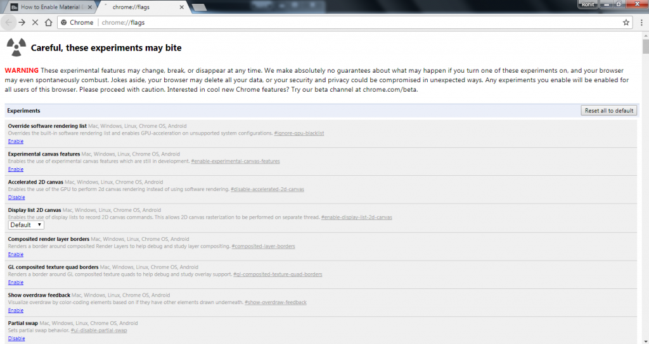
Task: Open a new tab with the new-tab button
Action: pos(199,7)
